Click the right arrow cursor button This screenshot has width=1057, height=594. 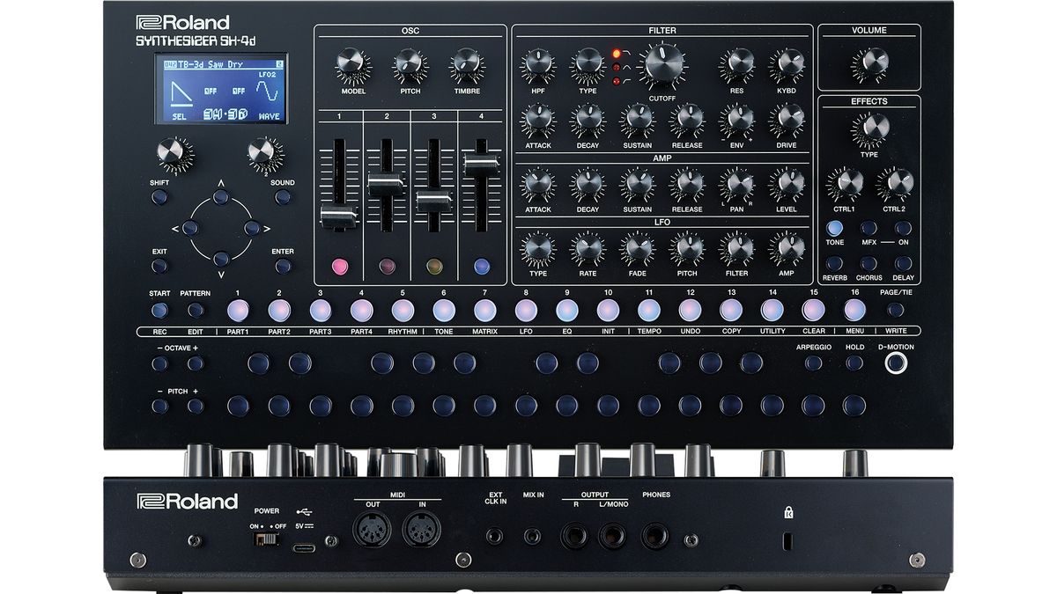[252, 228]
